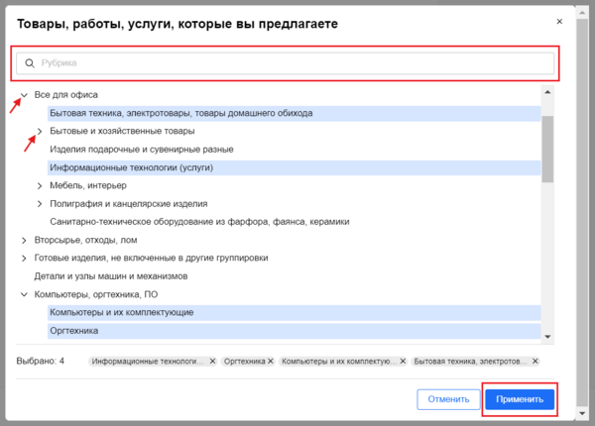Expand Вторсырье, отходы, лом
This screenshot has height=426, width=595.
(24, 241)
